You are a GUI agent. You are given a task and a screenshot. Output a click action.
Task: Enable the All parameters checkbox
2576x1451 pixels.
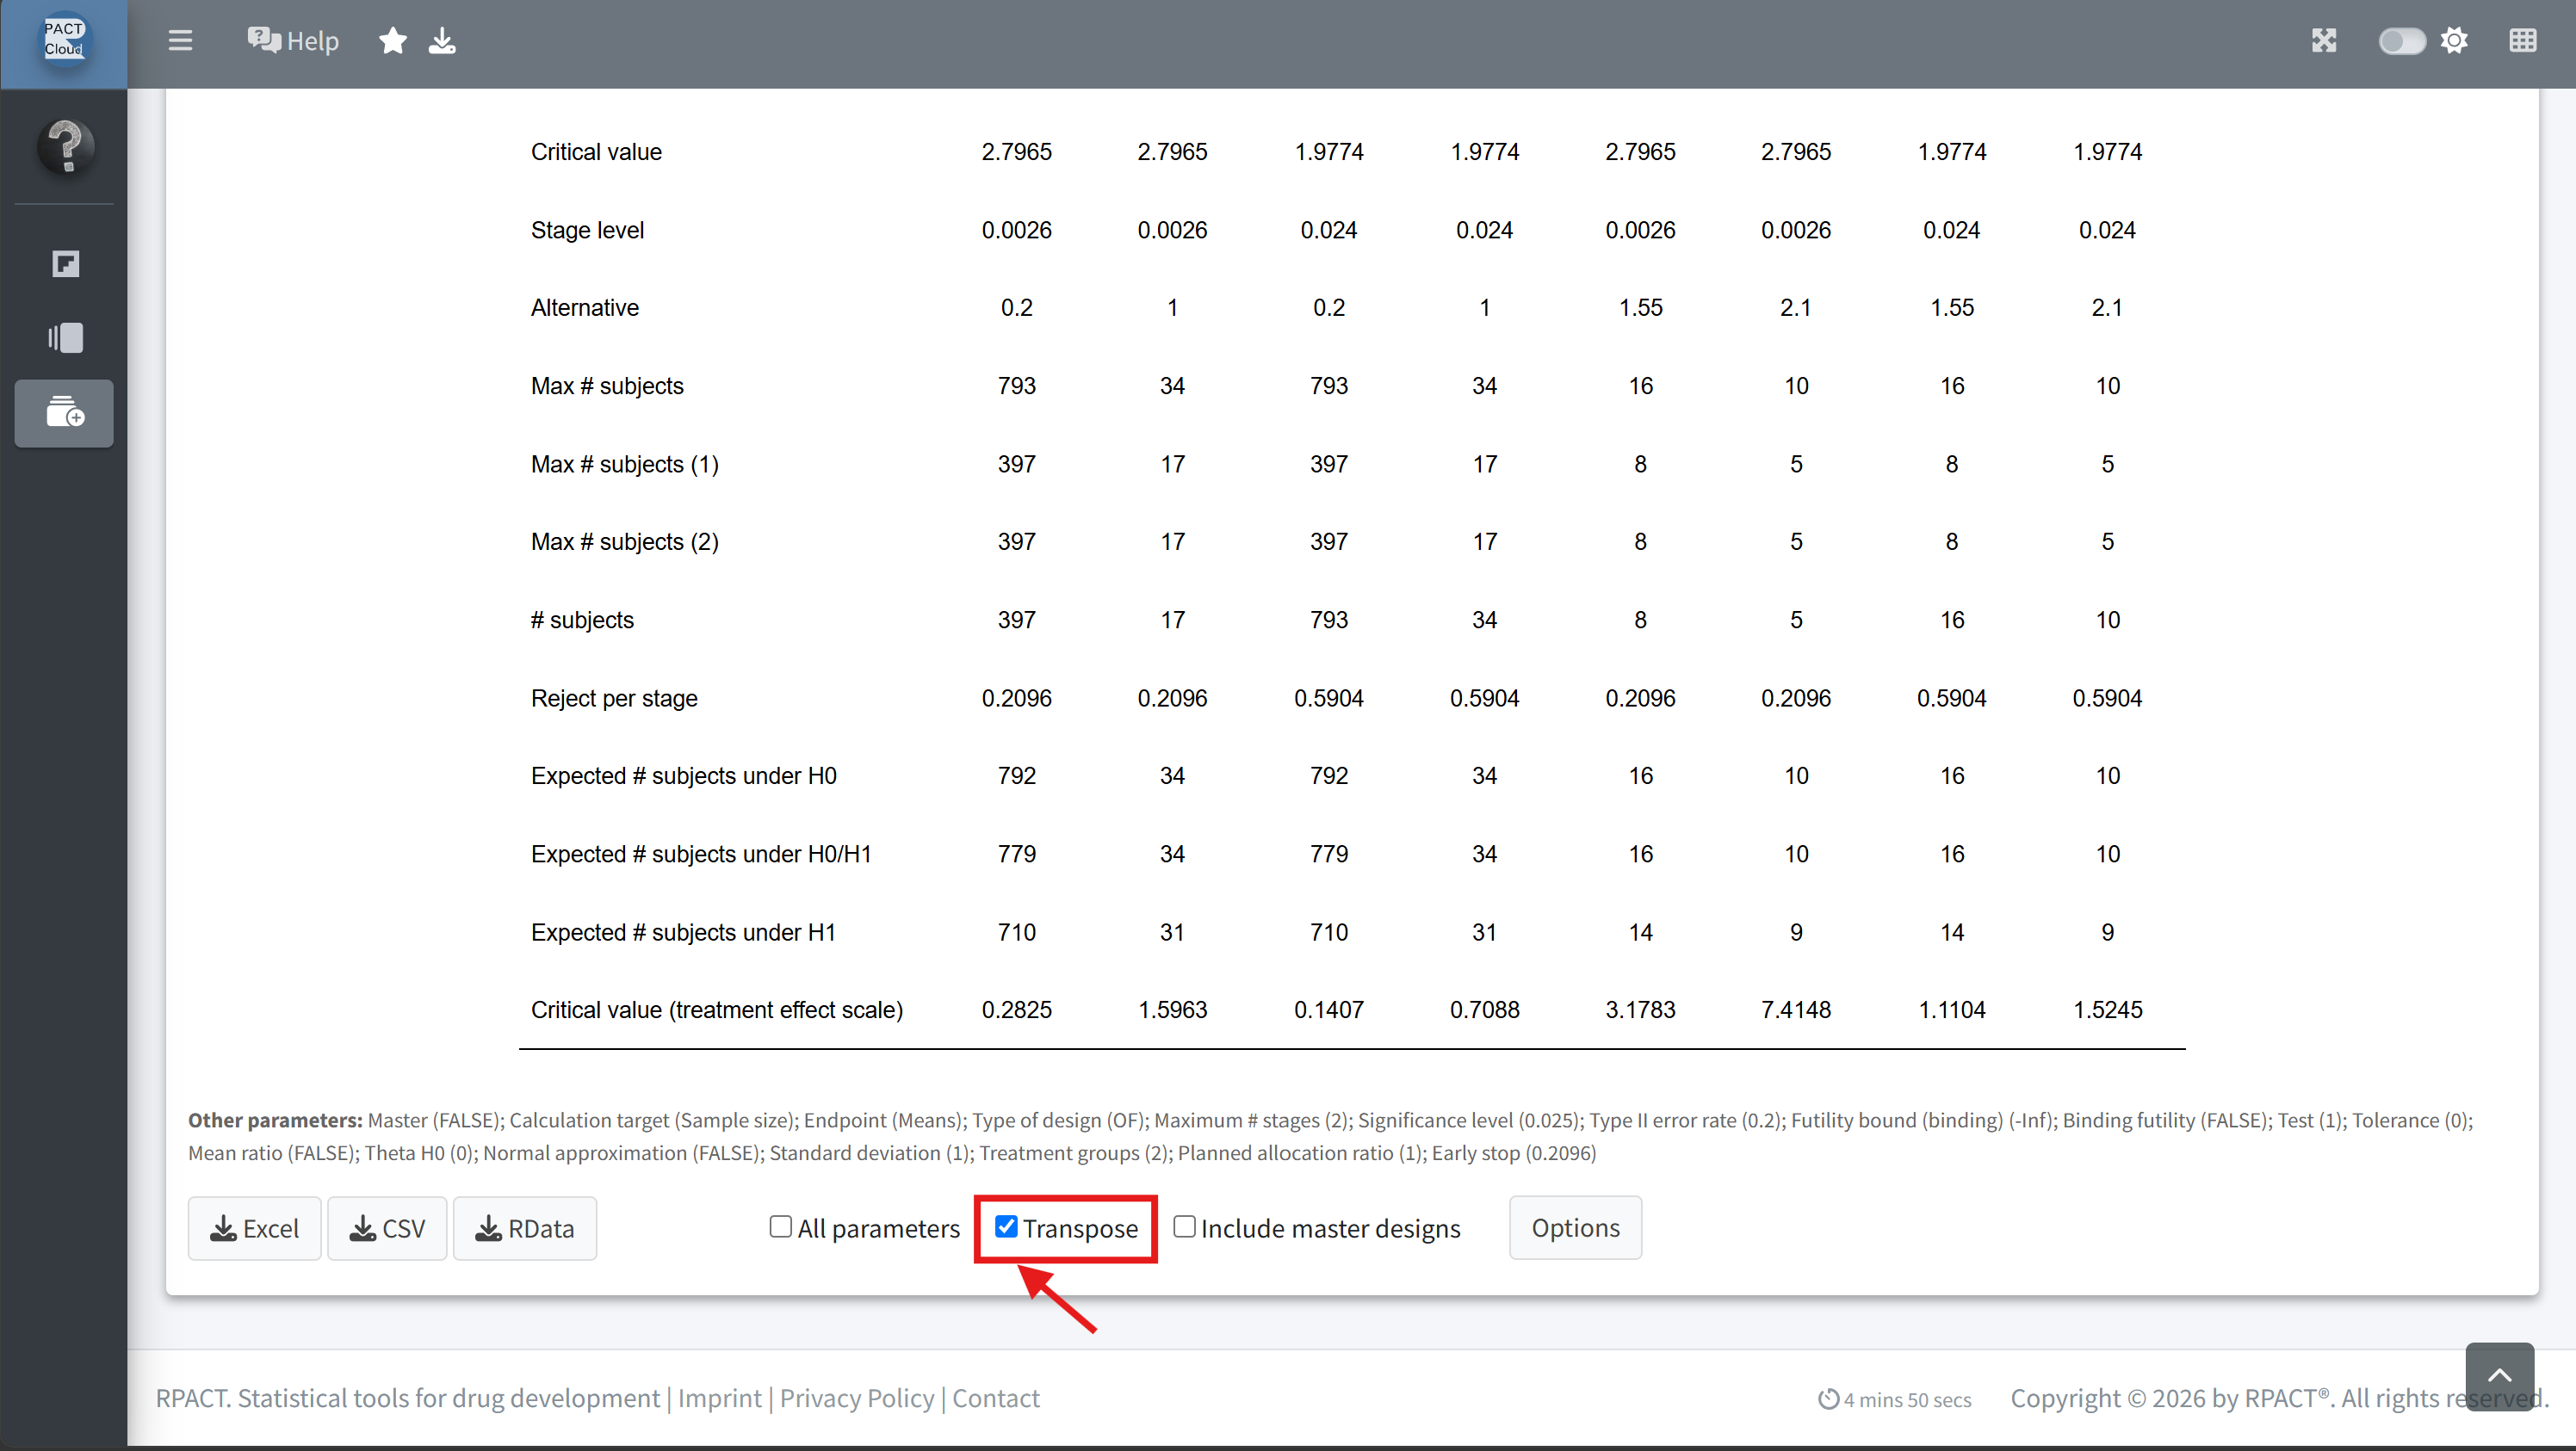pyautogui.click(x=781, y=1227)
